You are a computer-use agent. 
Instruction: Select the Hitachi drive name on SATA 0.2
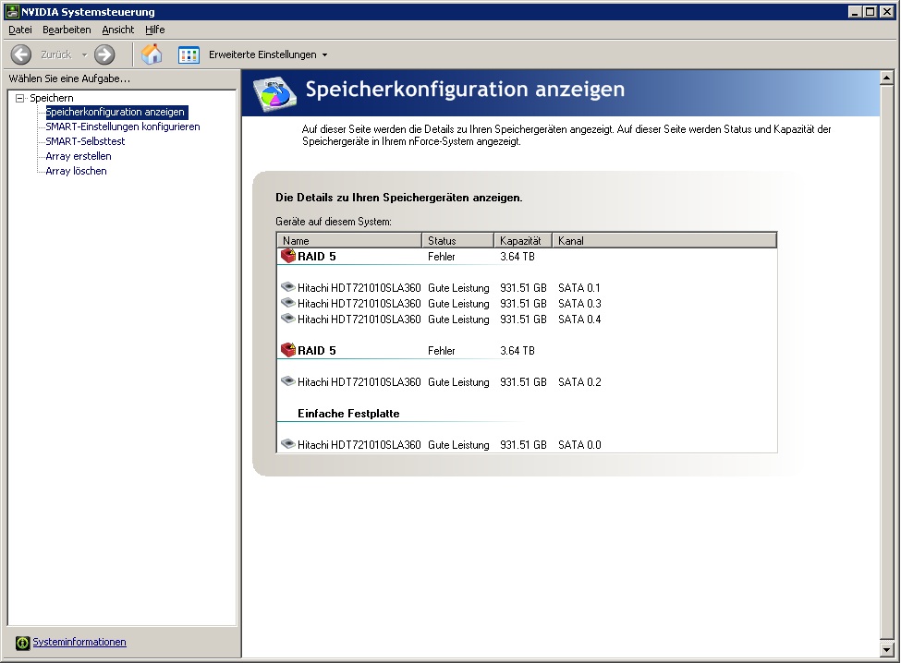click(x=359, y=382)
